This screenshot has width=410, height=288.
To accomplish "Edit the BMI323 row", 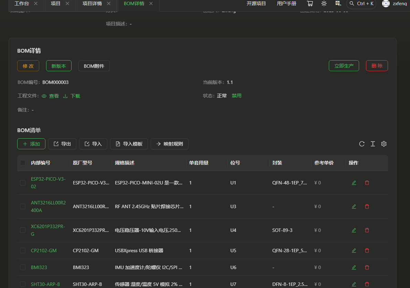I will tap(354, 267).
